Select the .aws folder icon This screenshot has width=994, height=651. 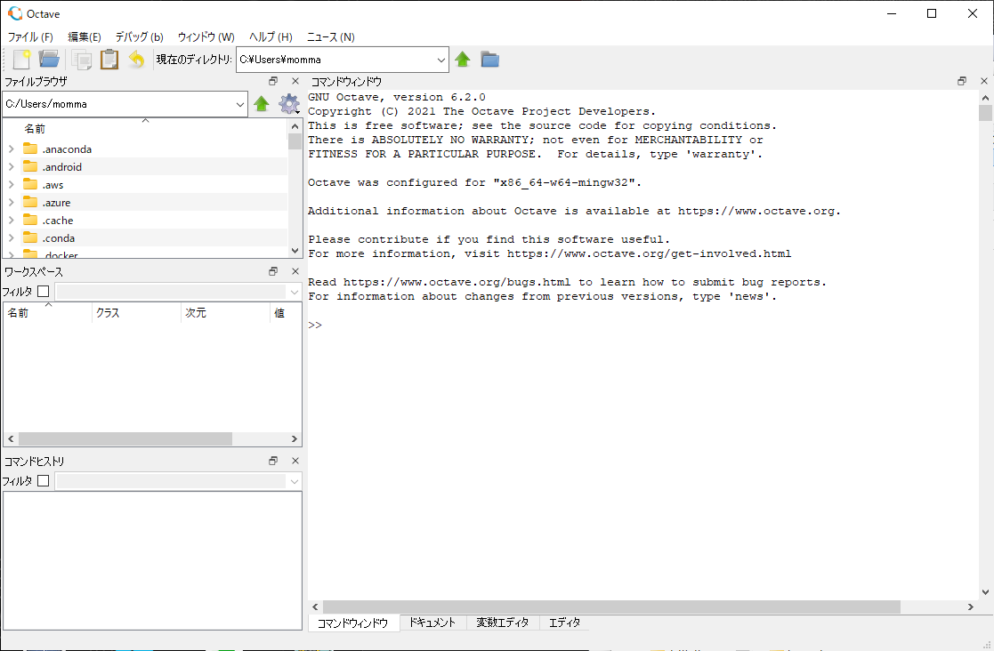29,184
